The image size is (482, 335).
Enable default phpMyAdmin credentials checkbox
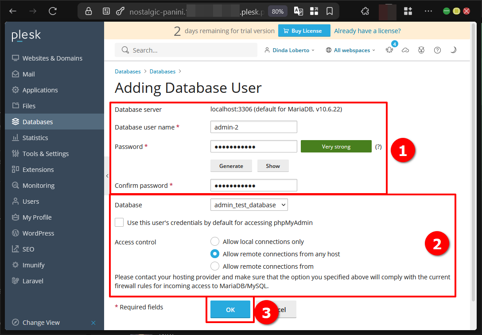point(119,222)
